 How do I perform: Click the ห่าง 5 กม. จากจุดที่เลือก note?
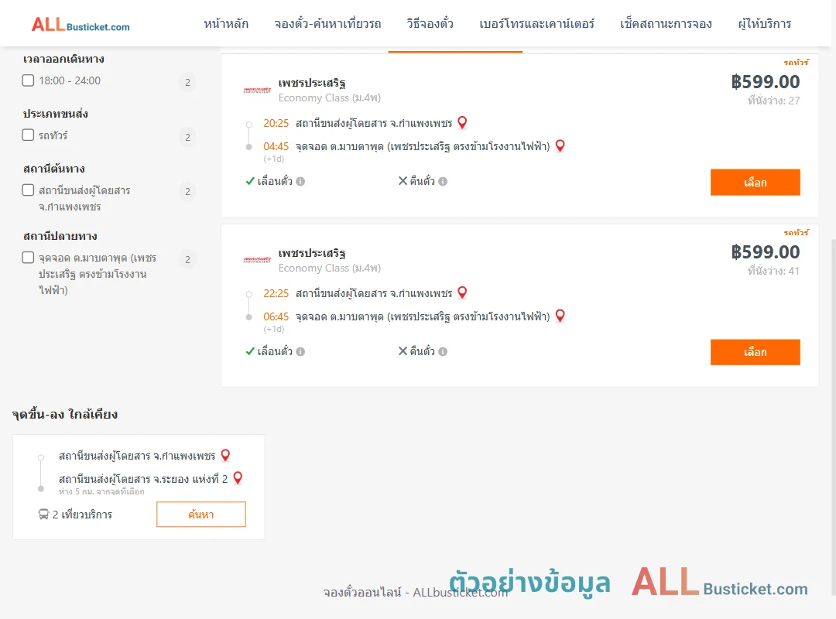(x=101, y=491)
